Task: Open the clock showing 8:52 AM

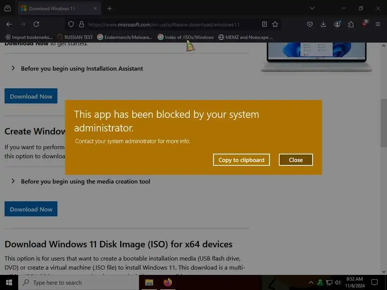Action: [354, 282]
